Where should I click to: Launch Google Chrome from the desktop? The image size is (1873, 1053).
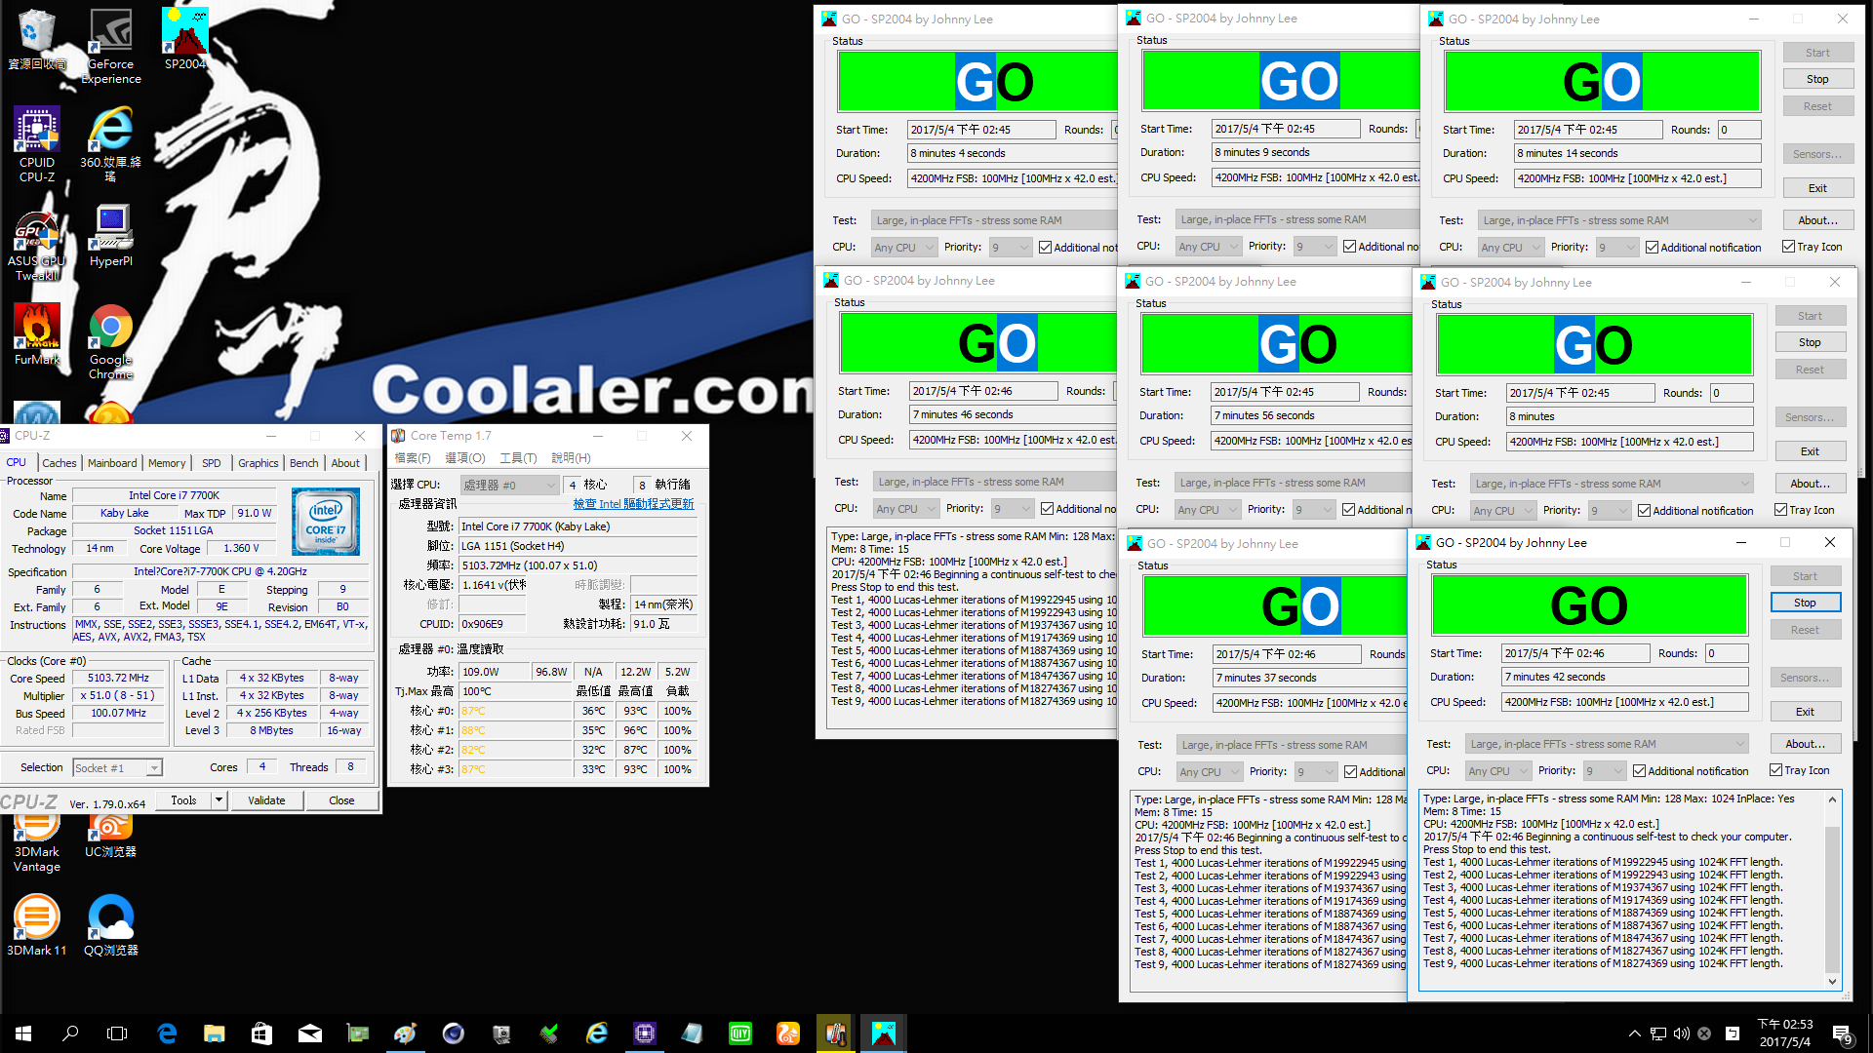point(111,342)
